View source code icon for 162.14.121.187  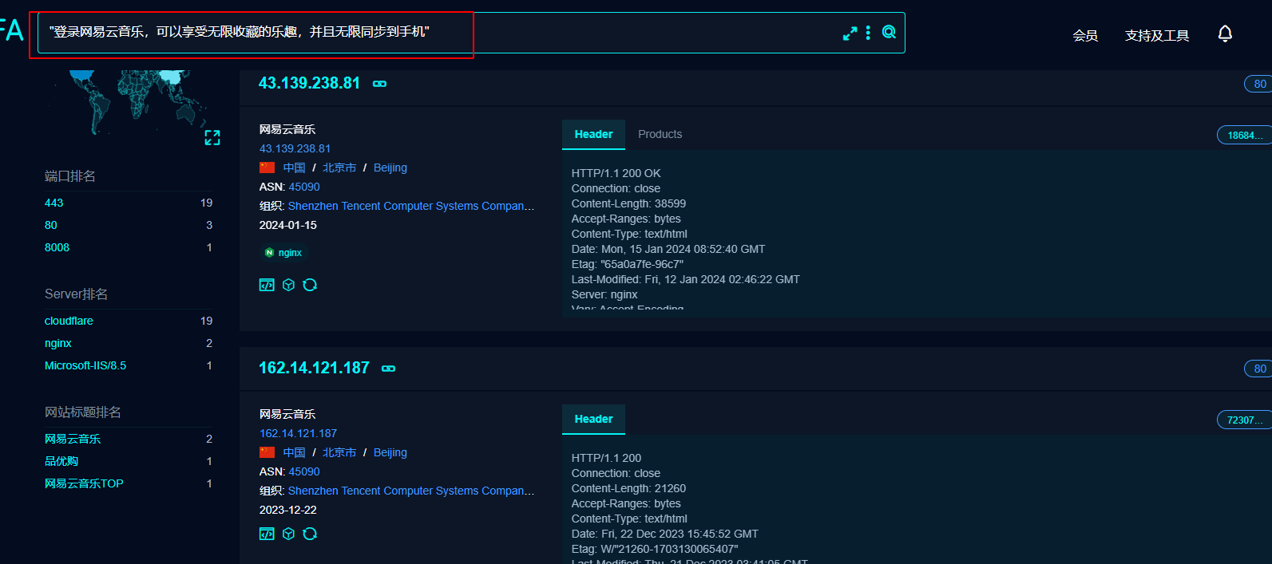pos(267,534)
